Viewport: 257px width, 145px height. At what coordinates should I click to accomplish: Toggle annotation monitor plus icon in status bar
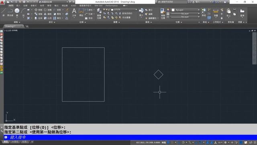point(232,143)
